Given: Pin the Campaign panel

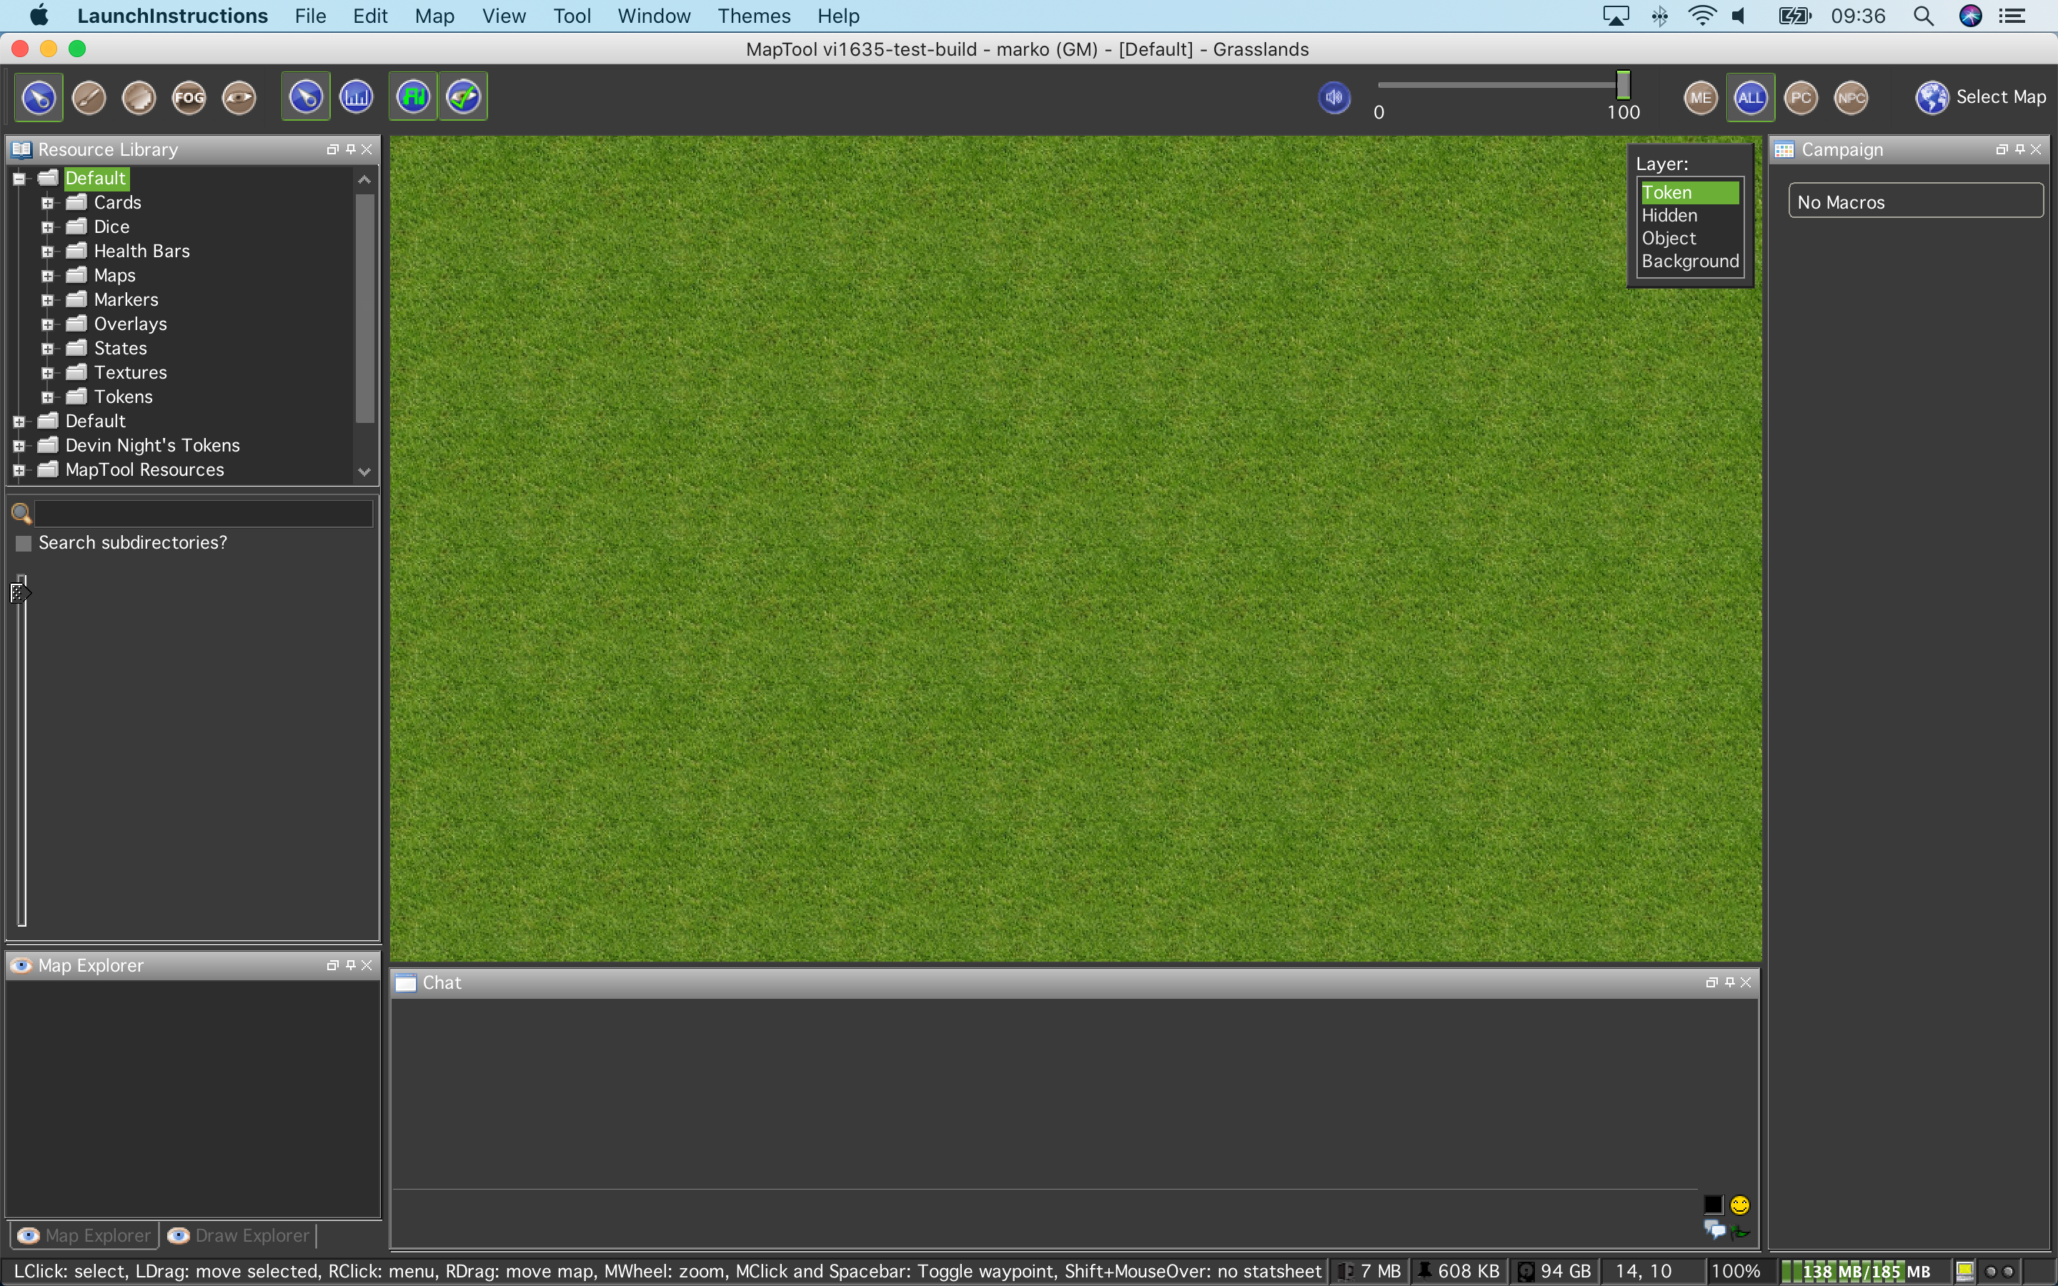Looking at the screenshot, I should click(x=2019, y=150).
